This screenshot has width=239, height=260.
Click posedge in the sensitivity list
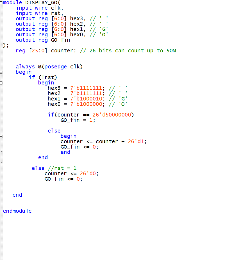tap(56, 67)
